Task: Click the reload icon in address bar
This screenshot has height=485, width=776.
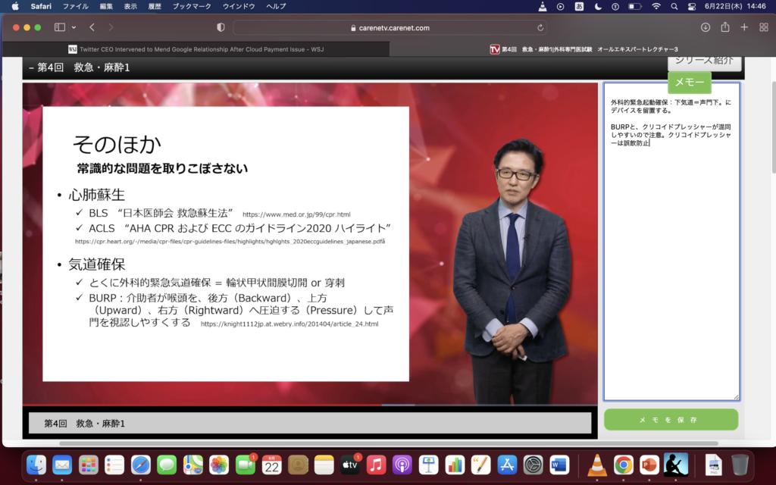Action: pyautogui.click(x=540, y=28)
